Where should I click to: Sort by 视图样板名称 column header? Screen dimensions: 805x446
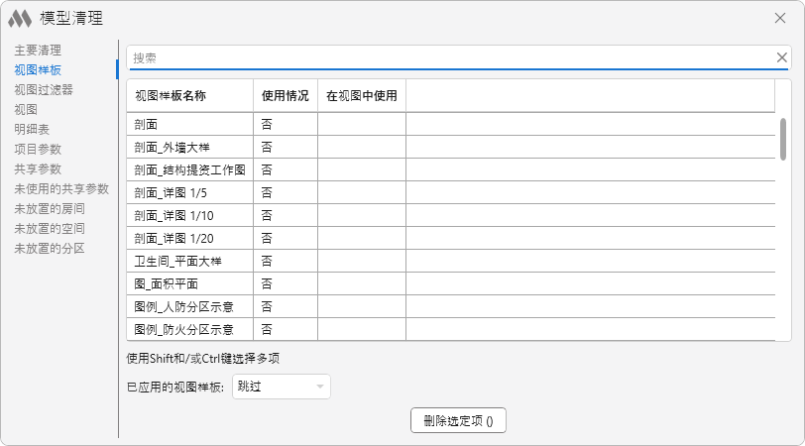click(x=170, y=96)
